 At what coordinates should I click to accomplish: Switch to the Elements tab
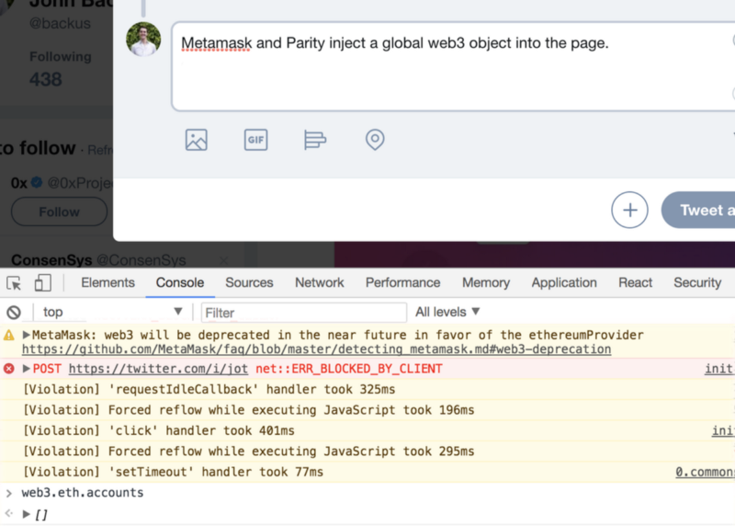tap(107, 283)
